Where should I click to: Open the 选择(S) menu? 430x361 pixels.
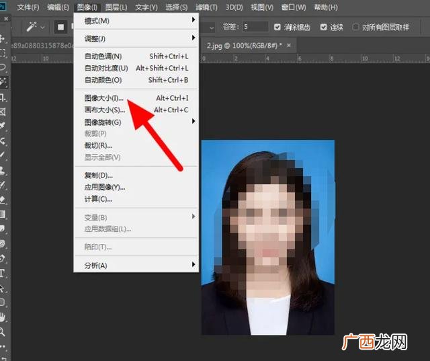pyautogui.click(x=176, y=7)
